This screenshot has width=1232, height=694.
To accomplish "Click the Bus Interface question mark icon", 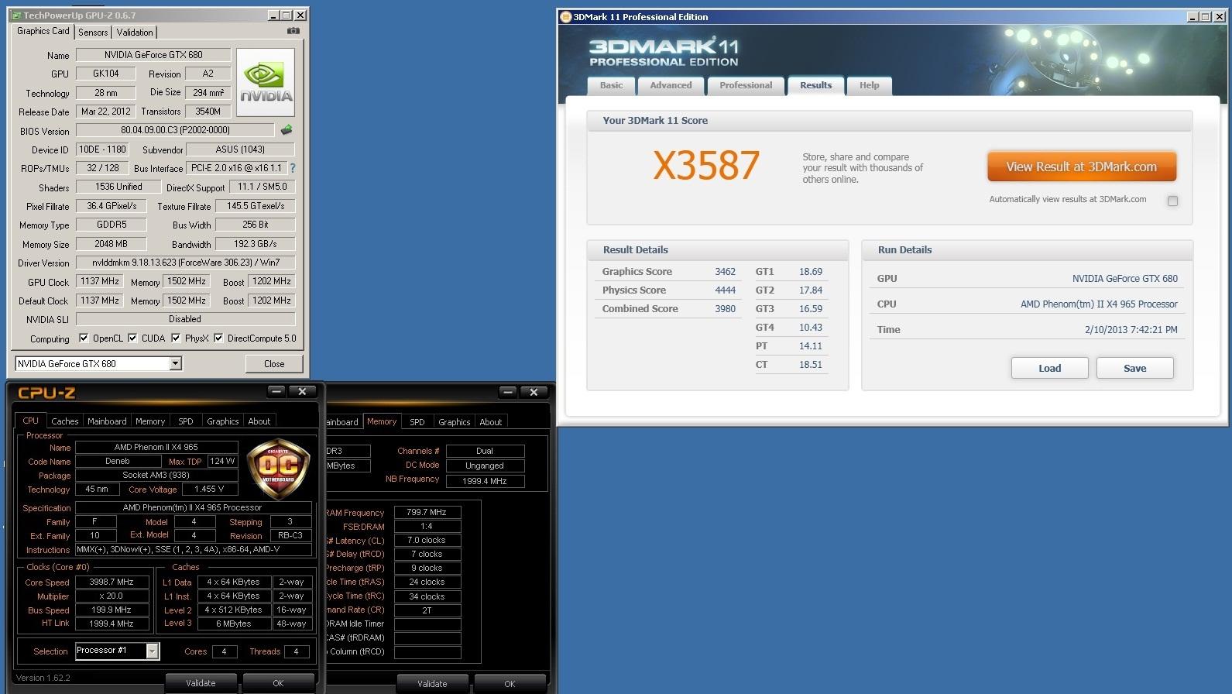I will [292, 168].
